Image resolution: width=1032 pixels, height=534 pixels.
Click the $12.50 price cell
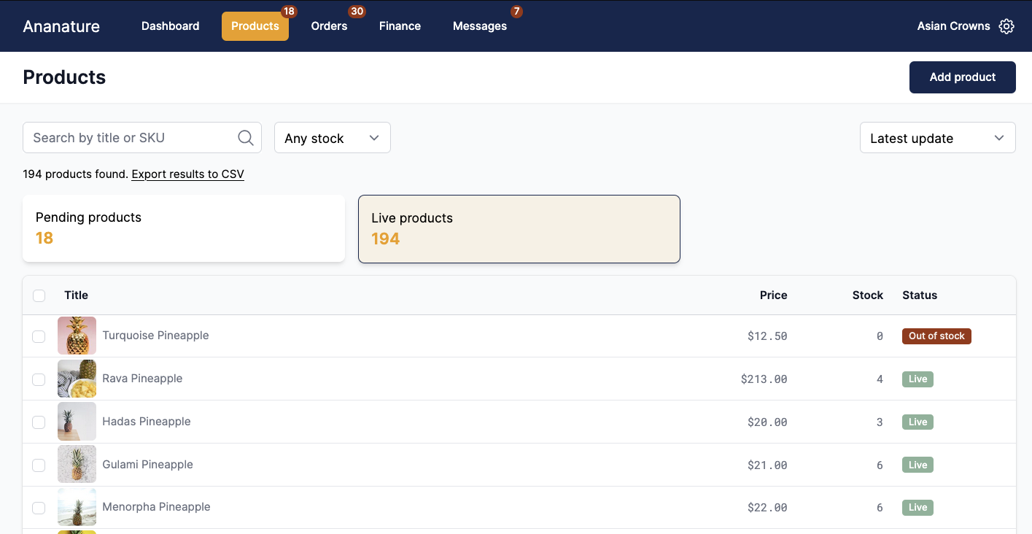767,336
